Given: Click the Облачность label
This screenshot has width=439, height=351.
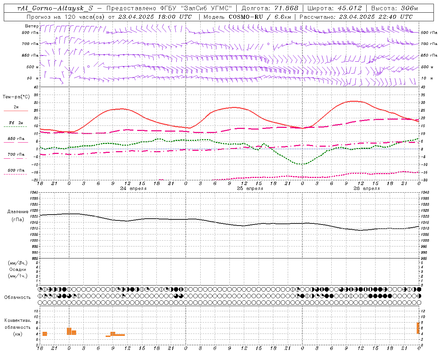Looking at the screenshot, I should (17, 297).
